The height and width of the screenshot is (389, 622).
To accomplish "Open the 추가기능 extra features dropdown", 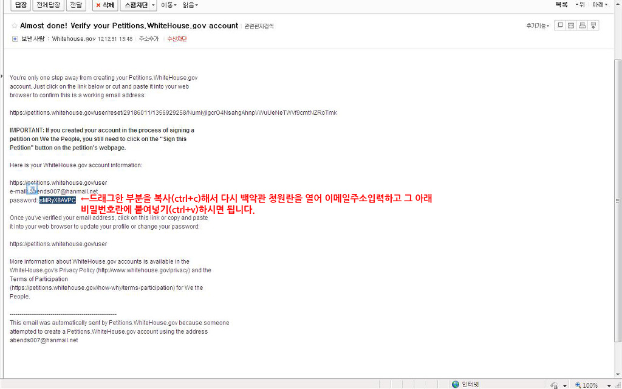I will pyautogui.click(x=538, y=26).
